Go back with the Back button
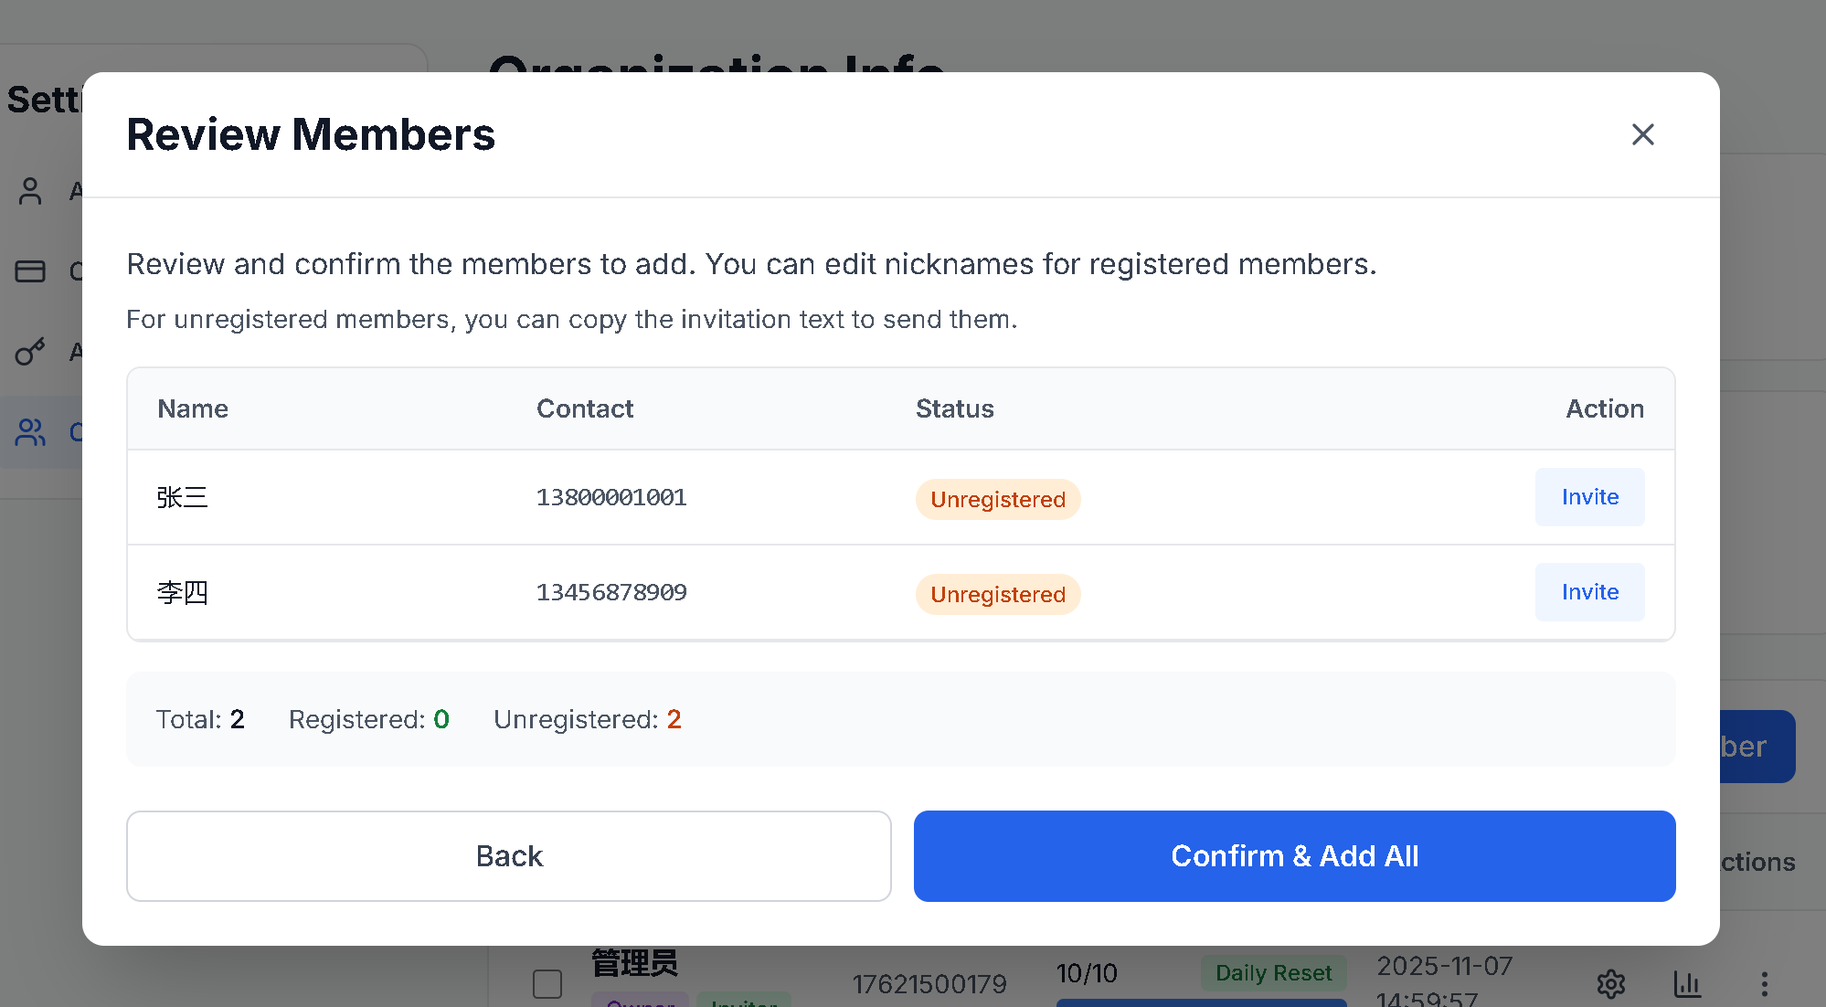Viewport: 1826px width, 1007px height. pyautogui.click(x=508, y=856)
